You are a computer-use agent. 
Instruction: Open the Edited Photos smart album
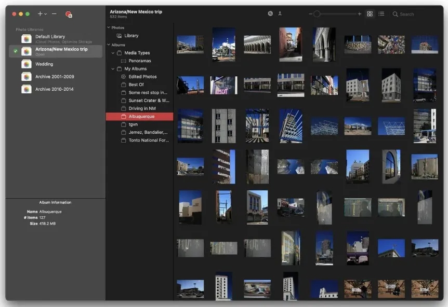(139, 77)
